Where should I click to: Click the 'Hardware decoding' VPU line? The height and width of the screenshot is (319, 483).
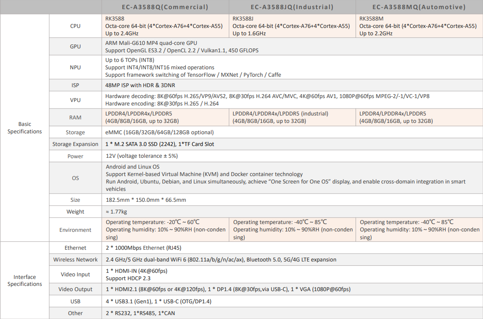267,96
